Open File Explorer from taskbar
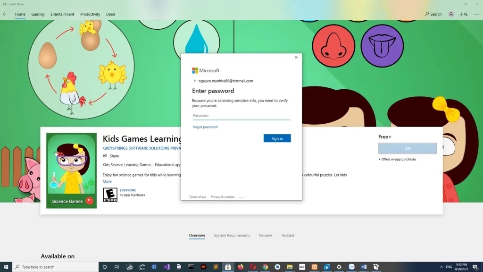The height and width of the screenshot is (272, 483). coord(290,267)
